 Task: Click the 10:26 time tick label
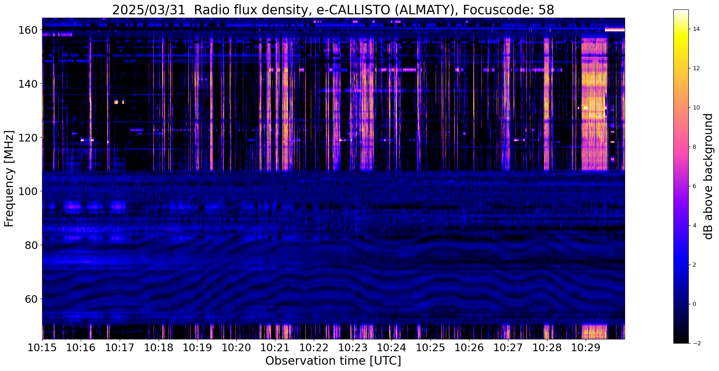point(469,347)
